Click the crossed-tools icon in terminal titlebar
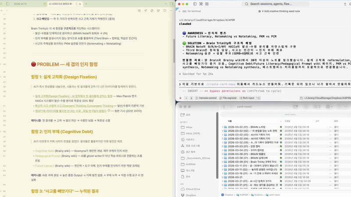Viewport: 351px width, 197px height. 201,4
